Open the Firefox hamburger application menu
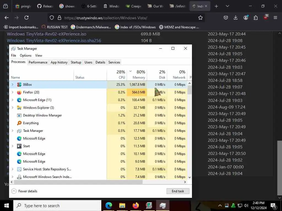 (x=275, y=18)
